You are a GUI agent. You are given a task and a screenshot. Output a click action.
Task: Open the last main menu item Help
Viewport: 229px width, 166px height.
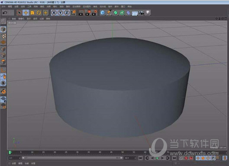pos(129,6)
